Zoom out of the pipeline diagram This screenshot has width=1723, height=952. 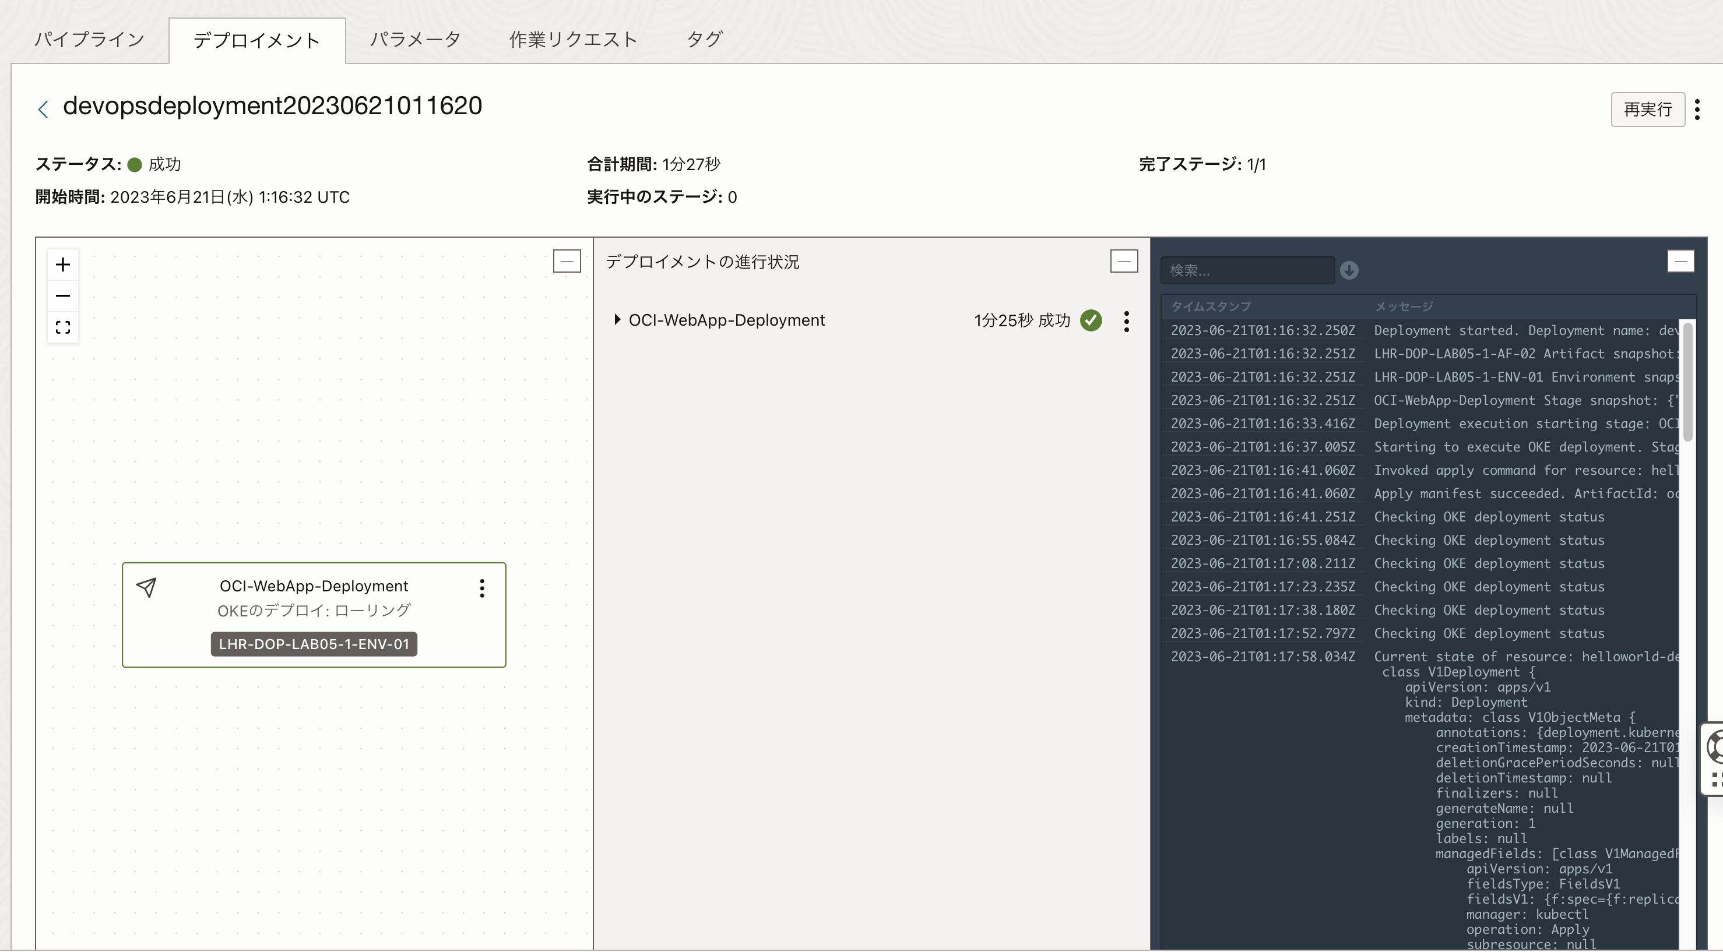point(62,295)
